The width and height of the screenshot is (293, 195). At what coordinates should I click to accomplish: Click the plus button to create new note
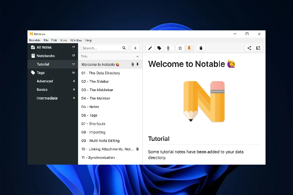click(x=135, y=48)
